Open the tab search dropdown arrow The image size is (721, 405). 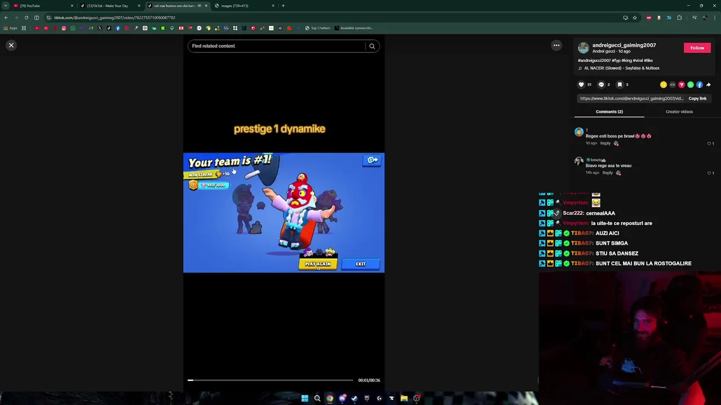click(x=5, y=6)
